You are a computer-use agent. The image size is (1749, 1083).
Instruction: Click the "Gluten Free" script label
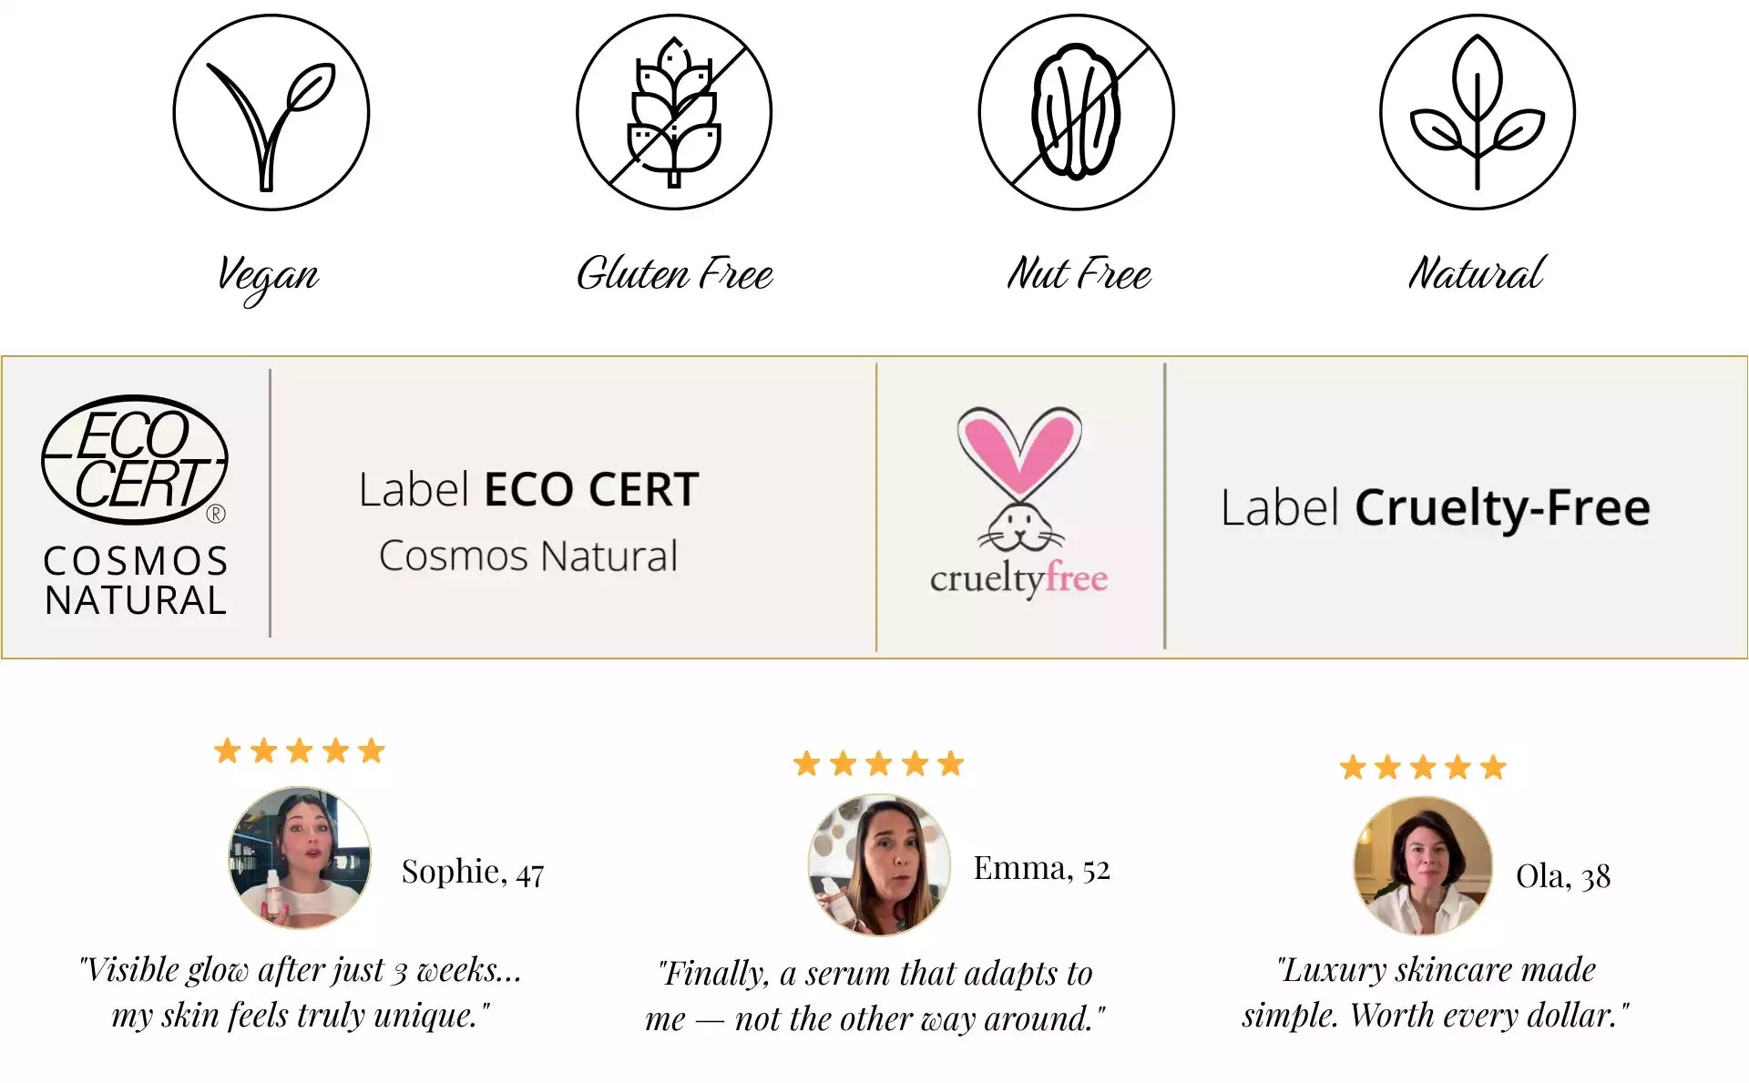tap(675, 273)
